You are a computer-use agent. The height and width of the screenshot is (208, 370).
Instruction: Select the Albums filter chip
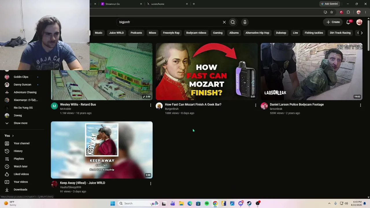pos(234,33)
